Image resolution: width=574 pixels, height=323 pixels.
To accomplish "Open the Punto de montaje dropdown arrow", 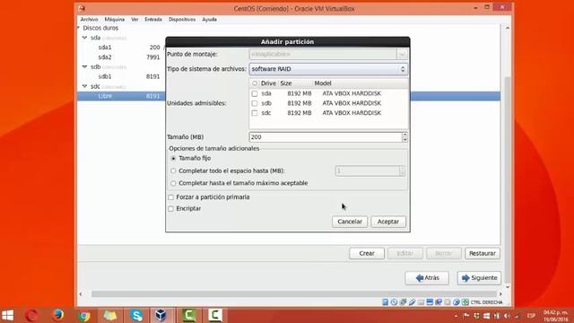I will click(402, 54).
